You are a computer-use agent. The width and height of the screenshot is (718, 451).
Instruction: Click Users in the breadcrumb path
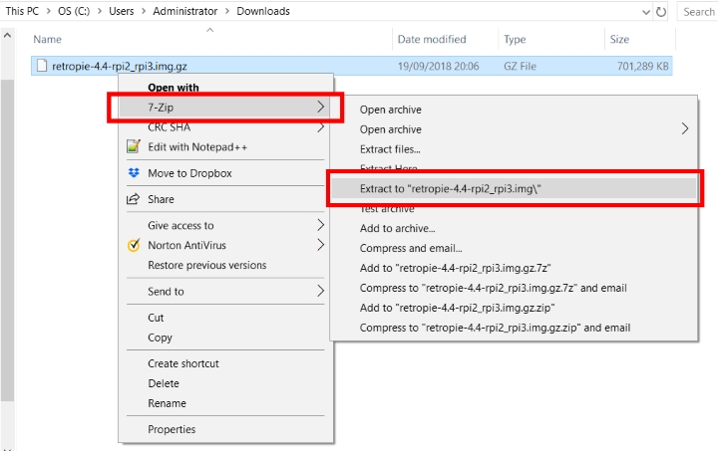[x=122, y=11]
